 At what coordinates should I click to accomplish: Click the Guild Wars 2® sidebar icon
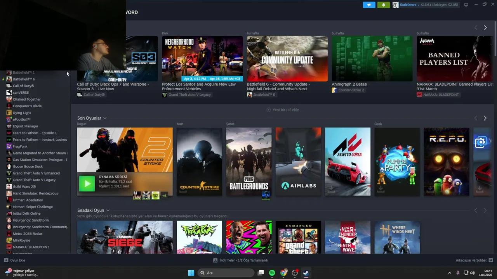9,186
